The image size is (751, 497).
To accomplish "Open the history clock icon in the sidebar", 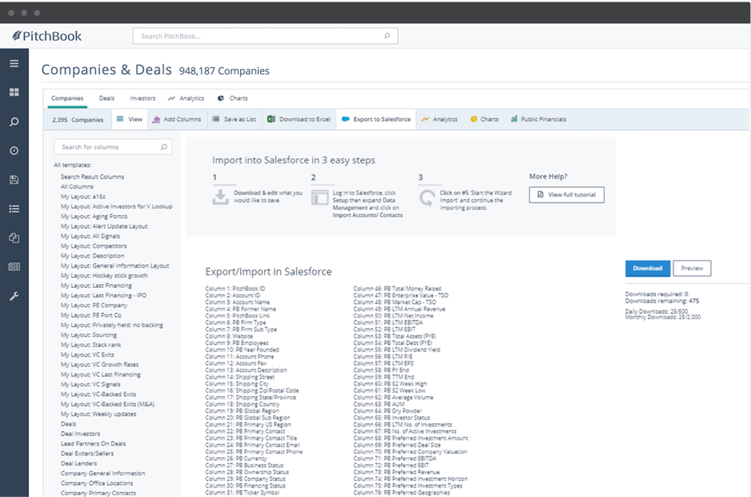I will pyautogui.click(x=14, y=150).
